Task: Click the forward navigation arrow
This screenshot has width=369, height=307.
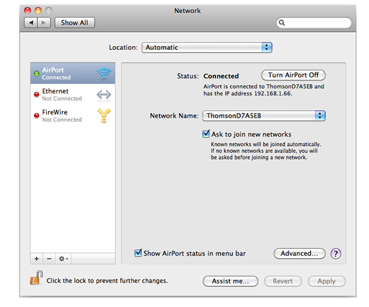Action: pyautogui.click(x=44, y=23)
